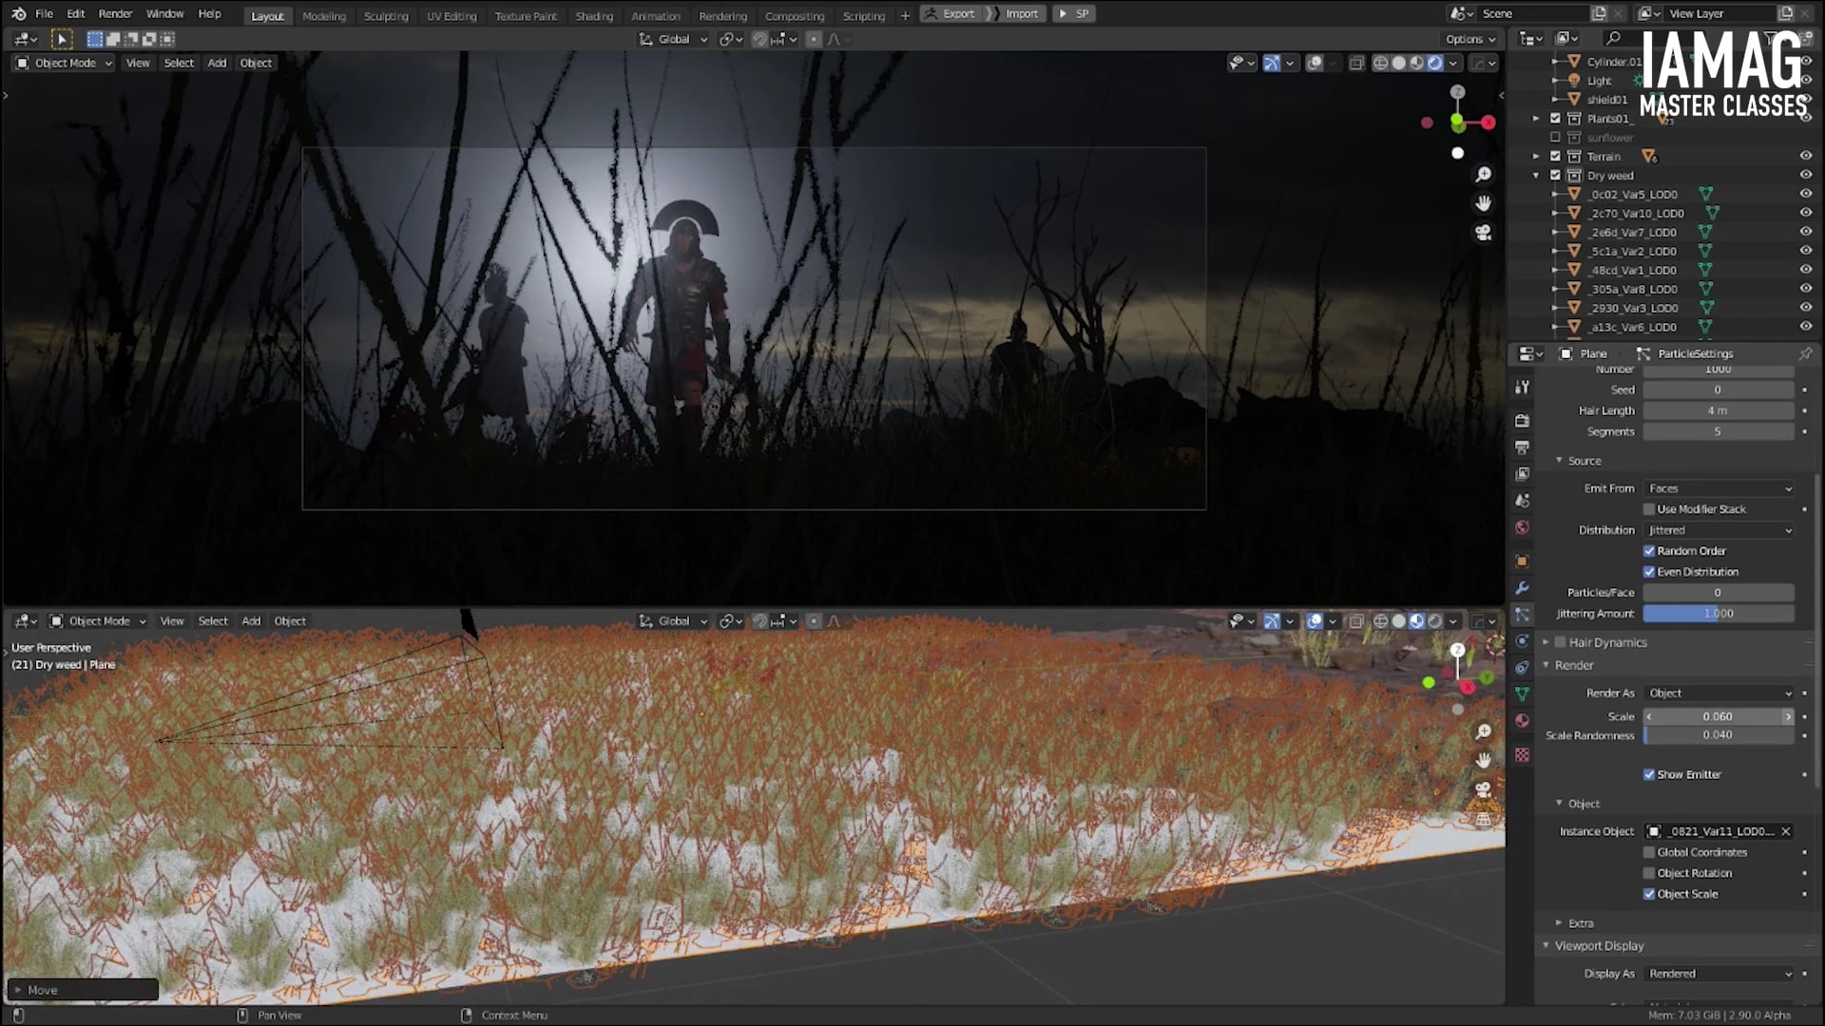Image resolution: width=1825 pixels, height=1026 pixels.
Task: Open the Render menu in the top bar
Action: click(115, 13)
